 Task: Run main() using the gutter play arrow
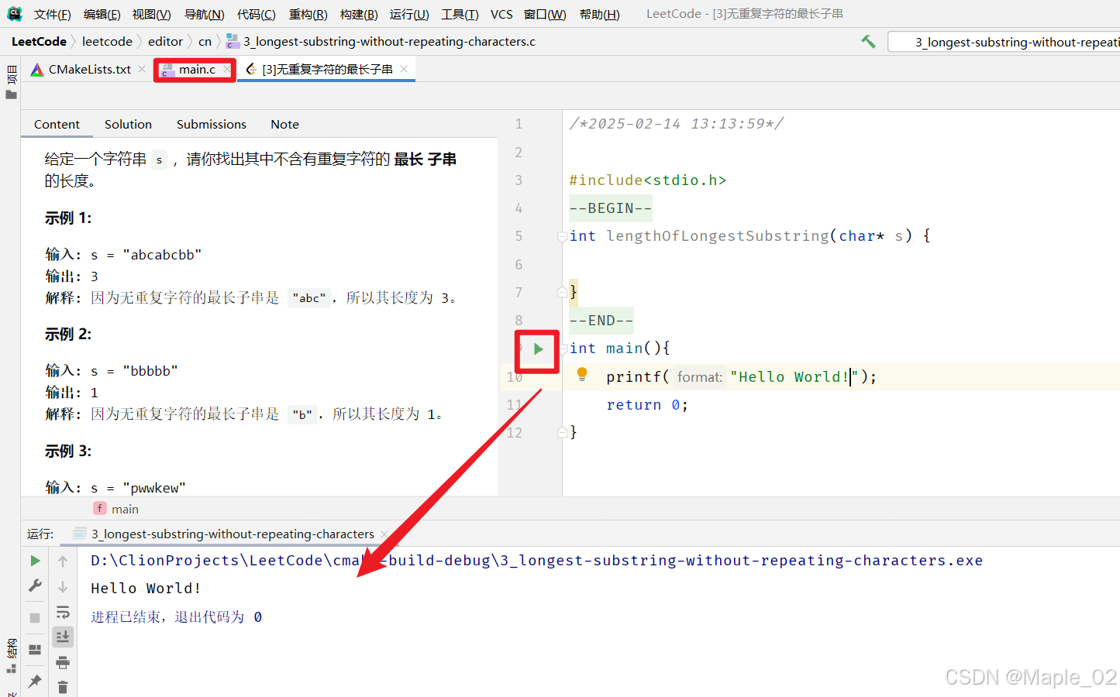pos(536,348)
